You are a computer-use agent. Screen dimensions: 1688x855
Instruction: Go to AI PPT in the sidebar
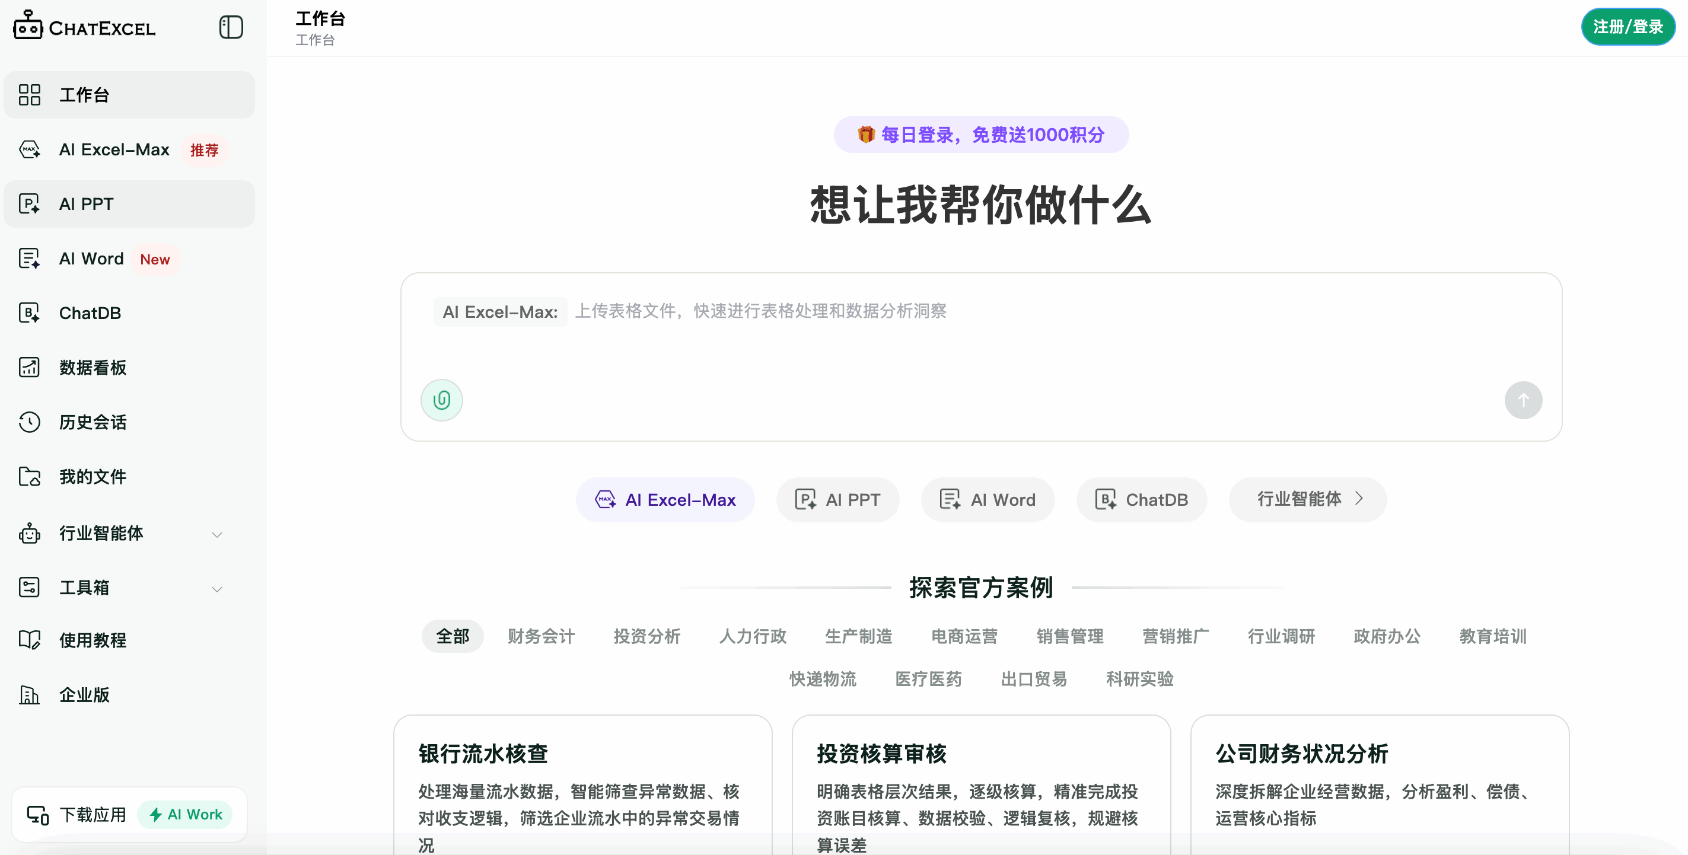(x=129, y=204)
